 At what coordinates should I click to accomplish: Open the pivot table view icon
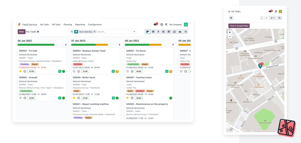[x=174, y=32]
